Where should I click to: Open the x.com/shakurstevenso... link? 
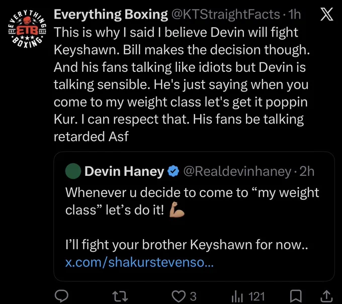139,262
